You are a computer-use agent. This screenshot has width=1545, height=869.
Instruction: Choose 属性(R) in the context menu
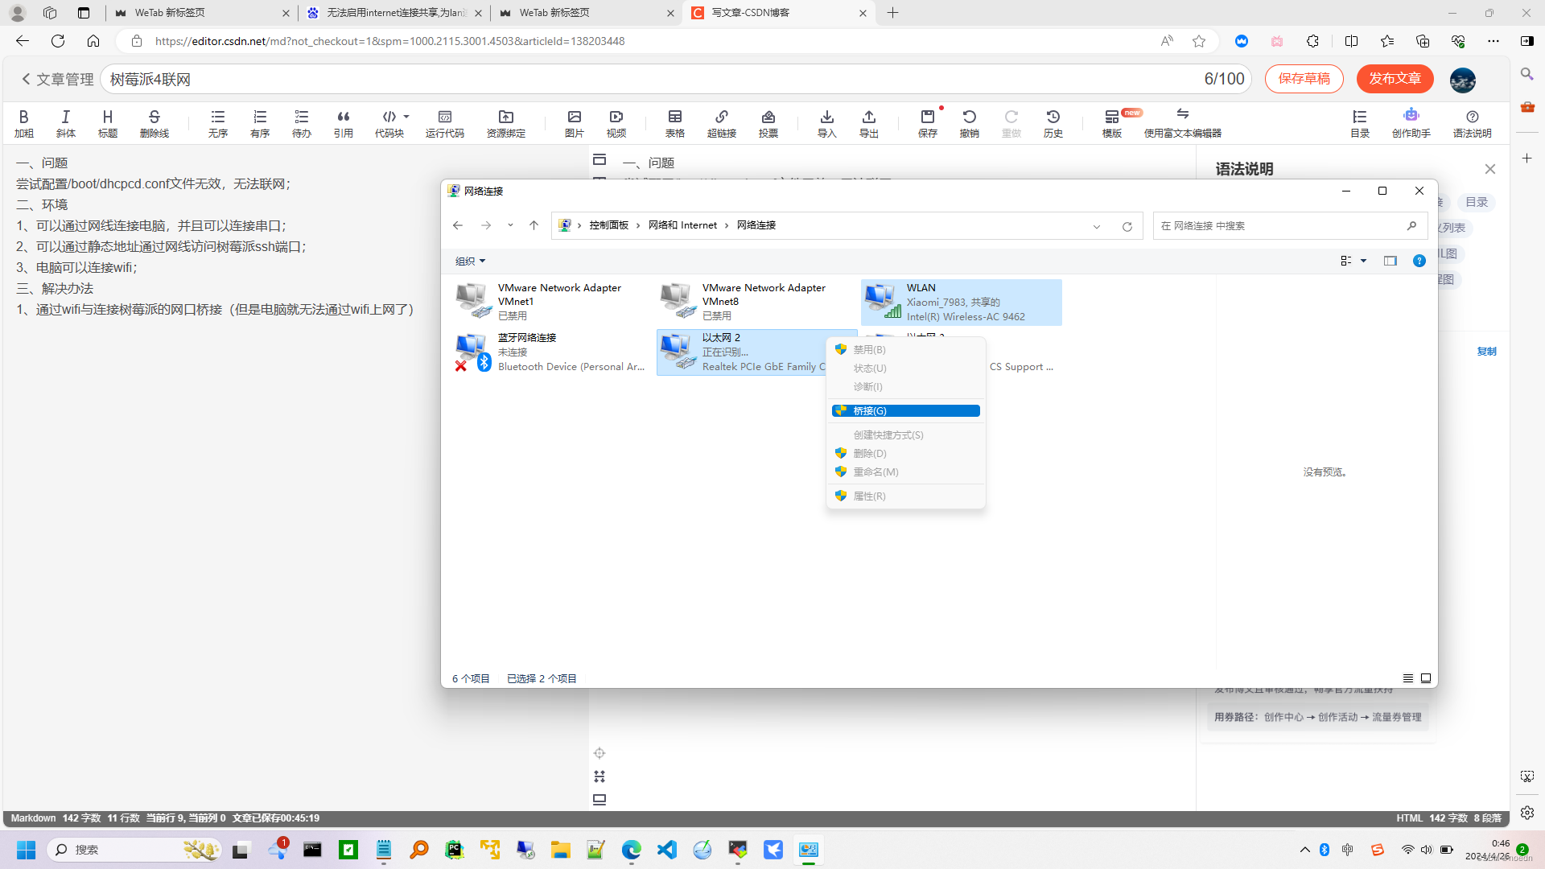coord(906,496)
